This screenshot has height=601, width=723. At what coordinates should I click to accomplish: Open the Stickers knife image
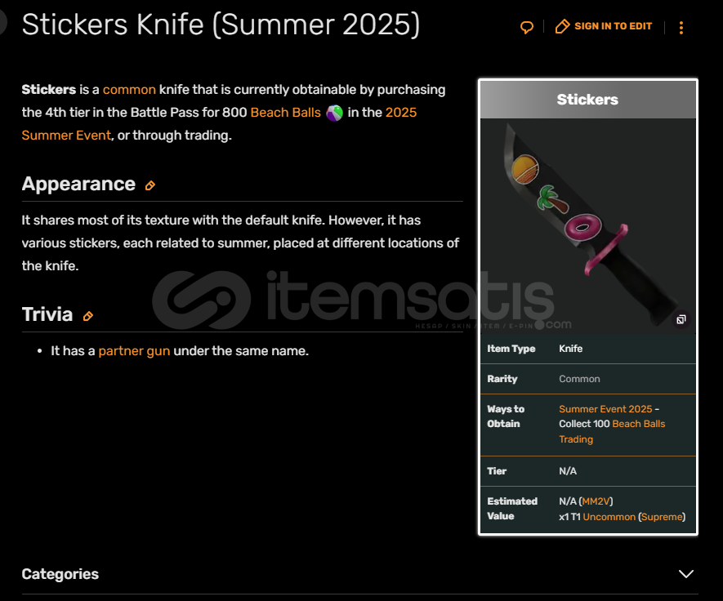(x=588, y=226)
